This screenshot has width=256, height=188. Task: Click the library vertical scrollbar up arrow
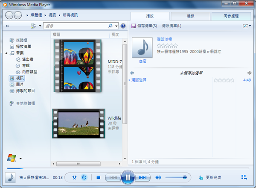pyautogui.click(x=125, y=41)
